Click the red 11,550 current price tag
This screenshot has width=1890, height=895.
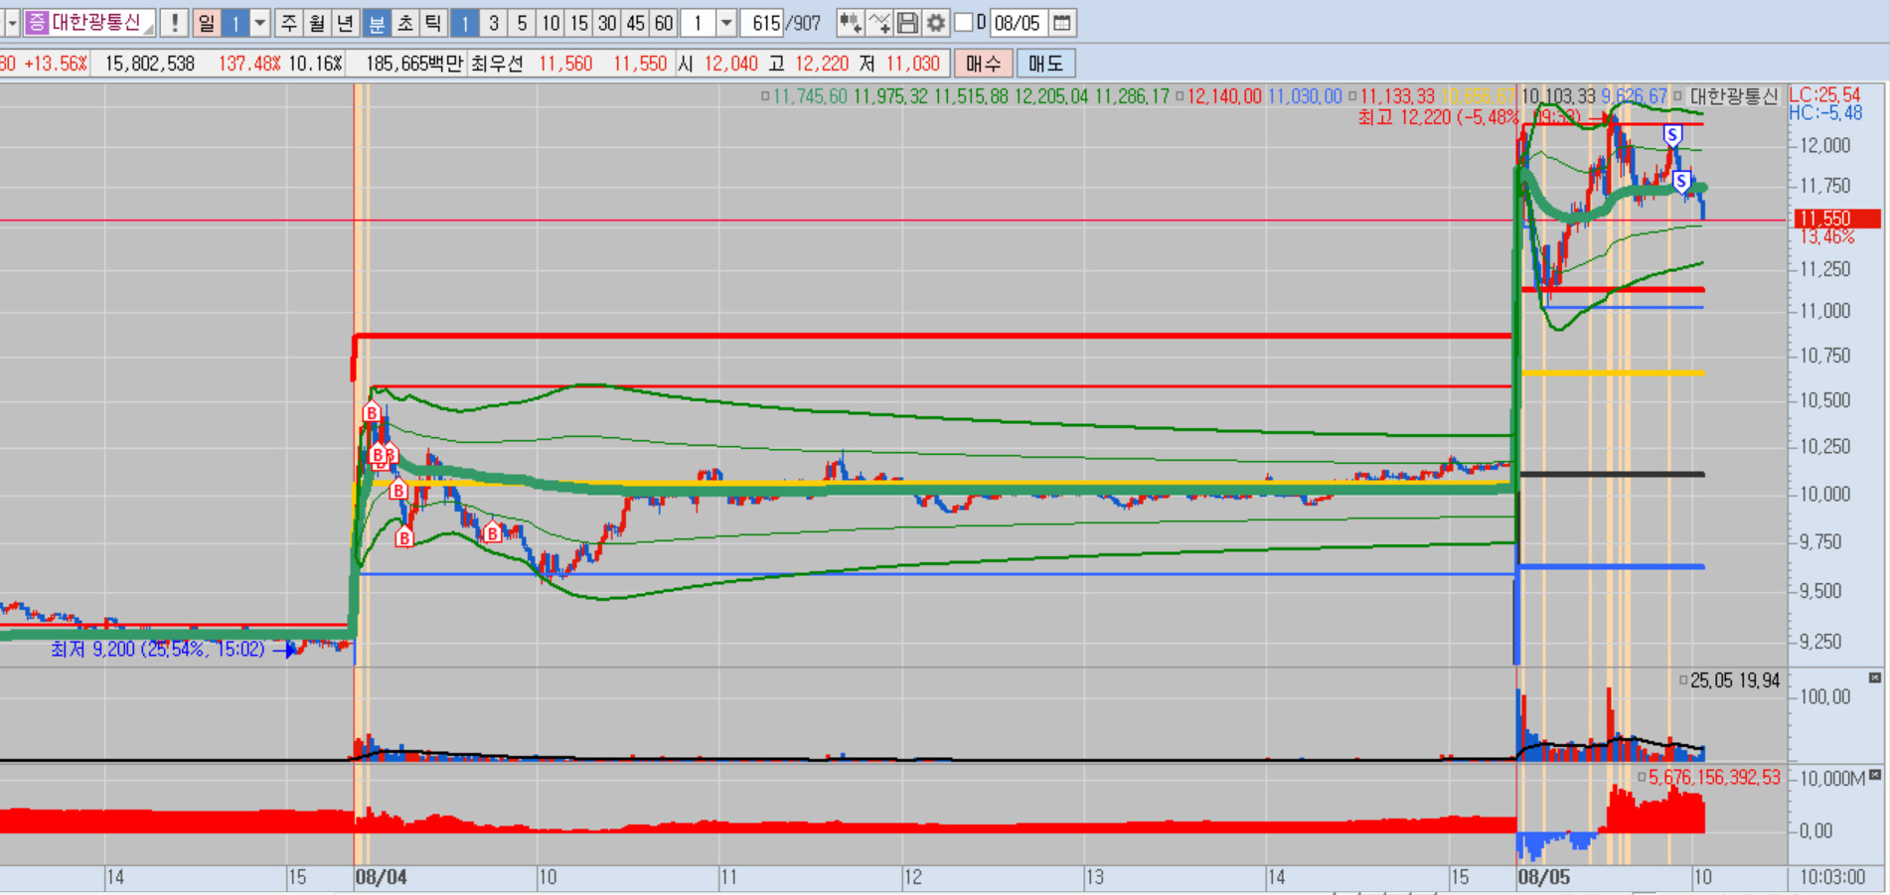(1836, 218)
